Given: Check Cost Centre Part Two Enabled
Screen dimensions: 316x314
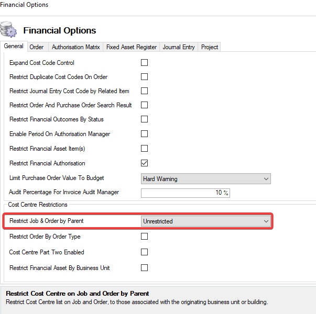Looking at the screenshot, I should tap(145, 252).
